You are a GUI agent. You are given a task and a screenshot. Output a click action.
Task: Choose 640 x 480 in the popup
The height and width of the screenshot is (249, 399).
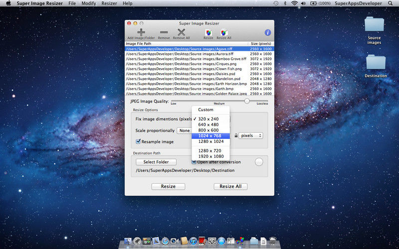click(210, 124)
